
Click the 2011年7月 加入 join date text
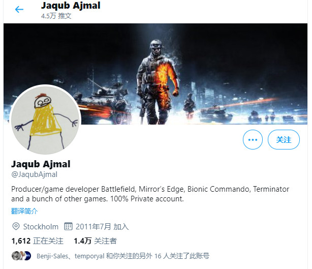(x=102, y=227)
